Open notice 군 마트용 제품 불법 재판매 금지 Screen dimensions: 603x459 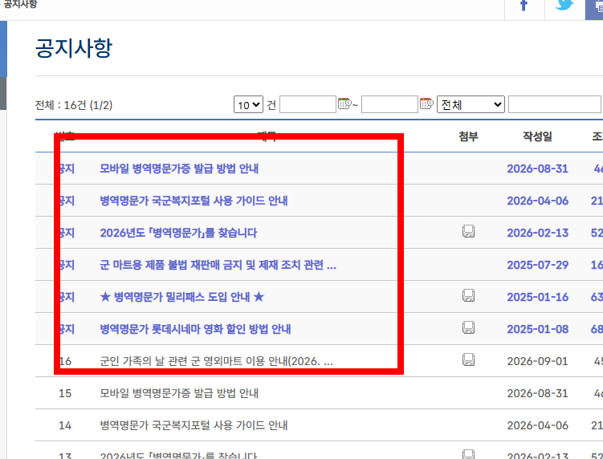tap(218, 266)
